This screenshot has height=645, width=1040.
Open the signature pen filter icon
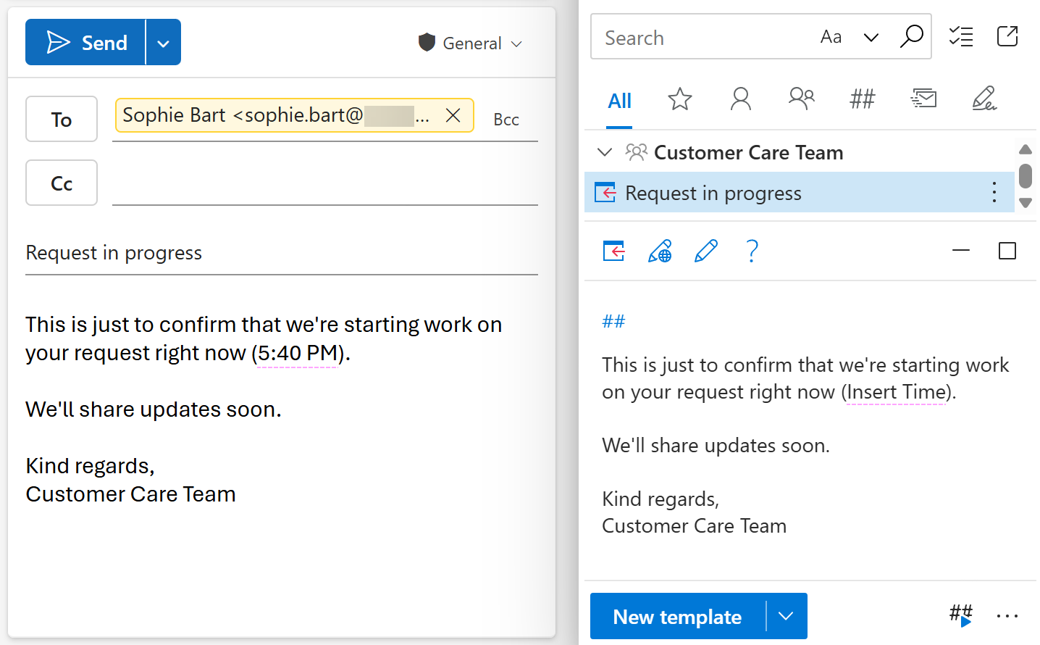[x=984, y=99]
